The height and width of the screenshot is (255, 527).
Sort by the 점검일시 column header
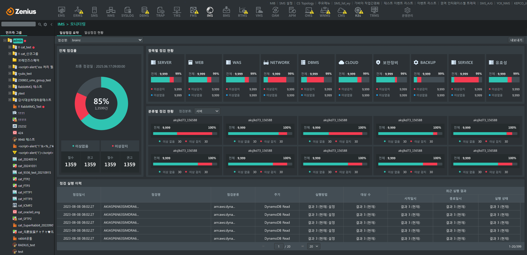pyautogui.click(x=79, y=195)
